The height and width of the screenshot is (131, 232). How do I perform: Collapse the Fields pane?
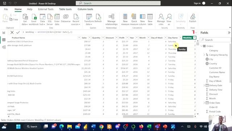229,33
